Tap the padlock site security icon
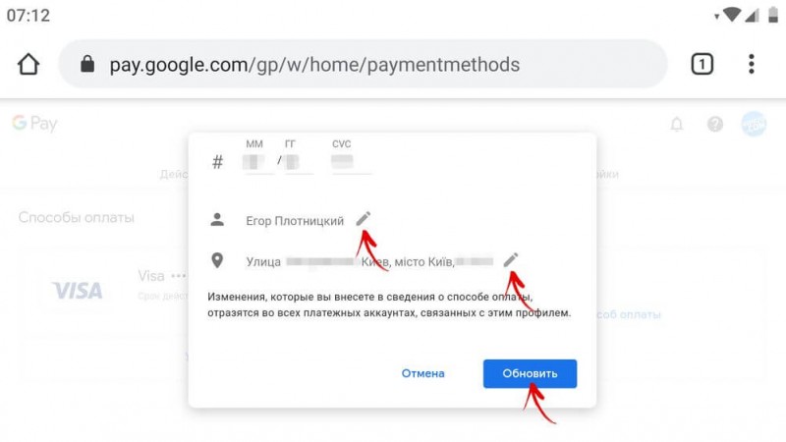786x442 pixels. tap(87, 64)
